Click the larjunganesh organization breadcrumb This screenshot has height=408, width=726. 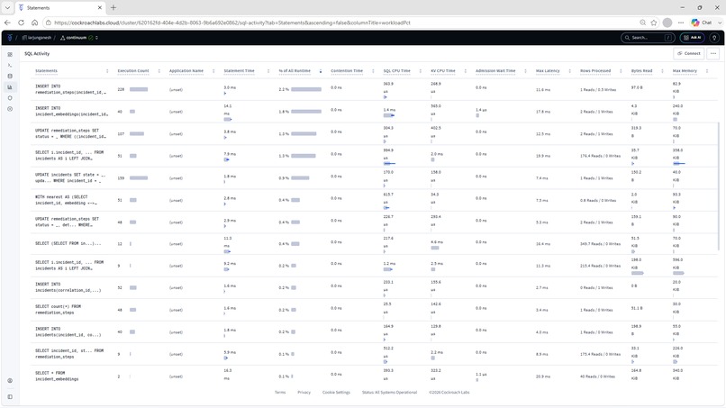point(37,38)
